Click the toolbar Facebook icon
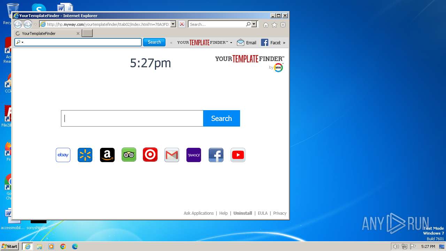The height and width of the screenshot is (251, 446). tap(264, 43)
